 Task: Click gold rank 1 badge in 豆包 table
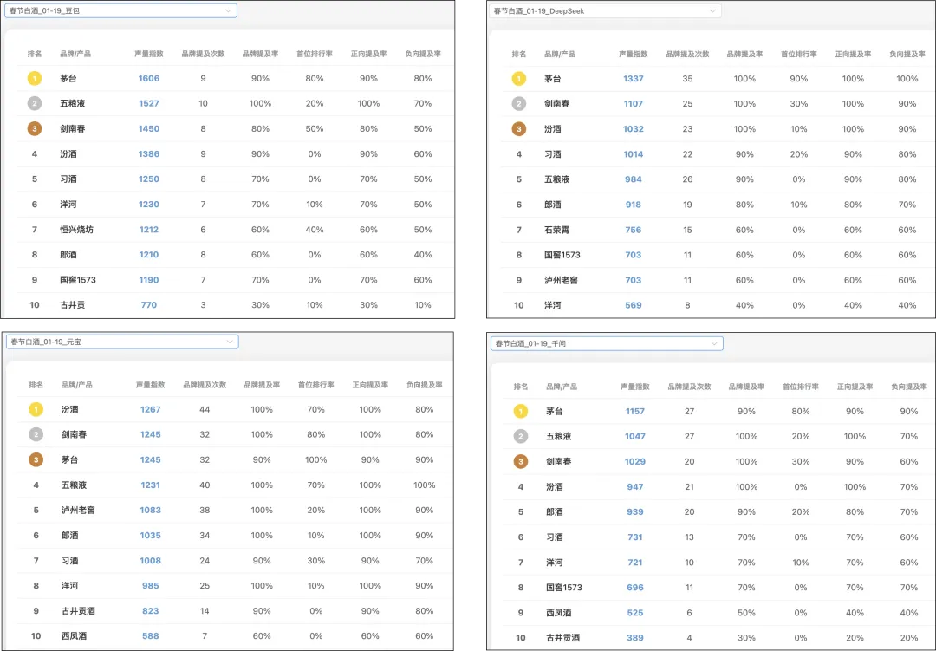(x=35, y=78)
